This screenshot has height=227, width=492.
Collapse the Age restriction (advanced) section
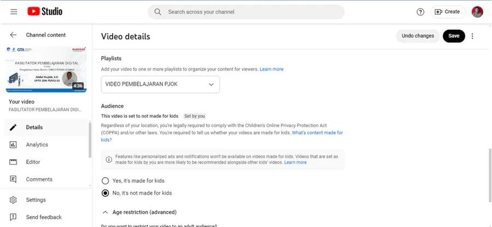[x=106, y=212]
